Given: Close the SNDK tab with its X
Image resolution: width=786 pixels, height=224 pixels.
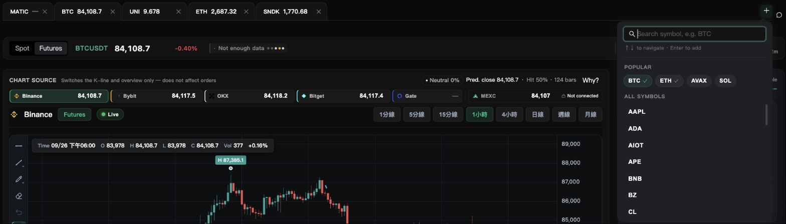Looking at the screenshot, I should (318, 12).
